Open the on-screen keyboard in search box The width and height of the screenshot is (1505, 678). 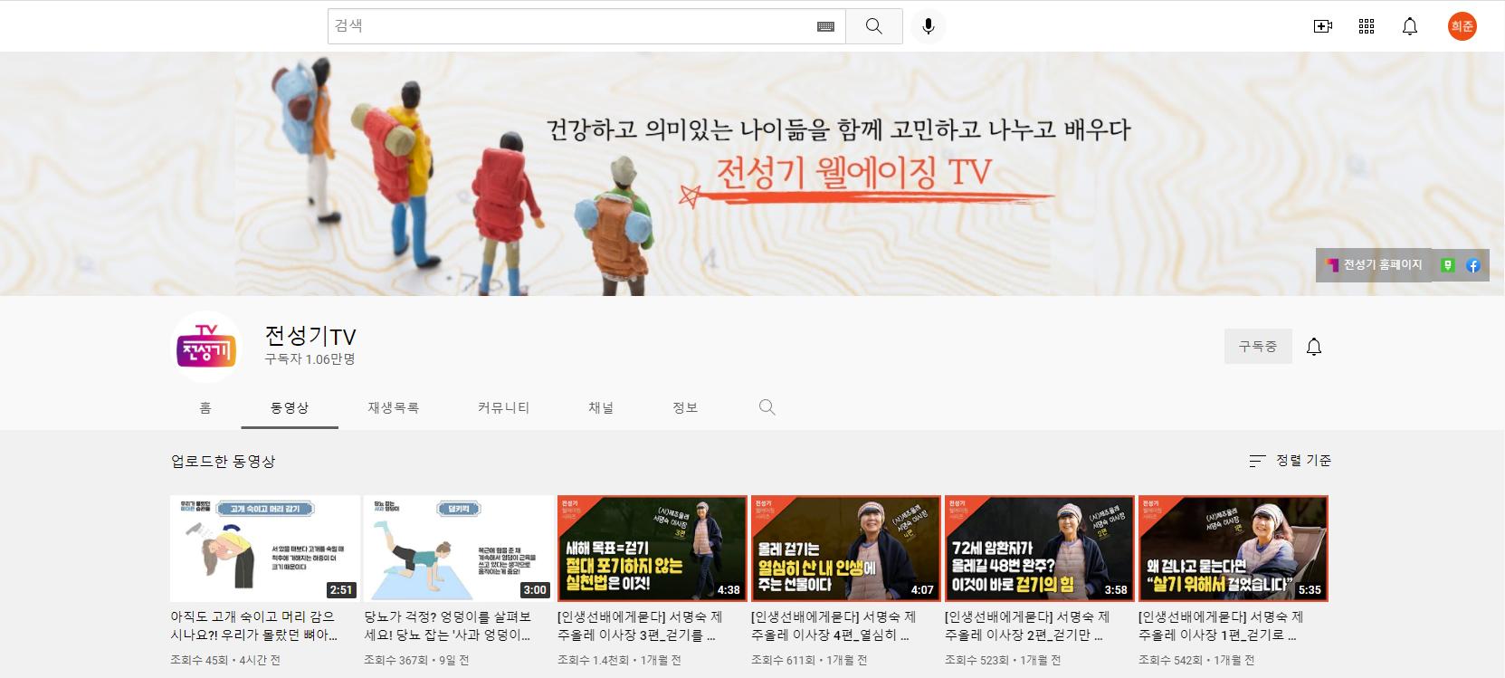pyautogui.click(x=825, y=26)
